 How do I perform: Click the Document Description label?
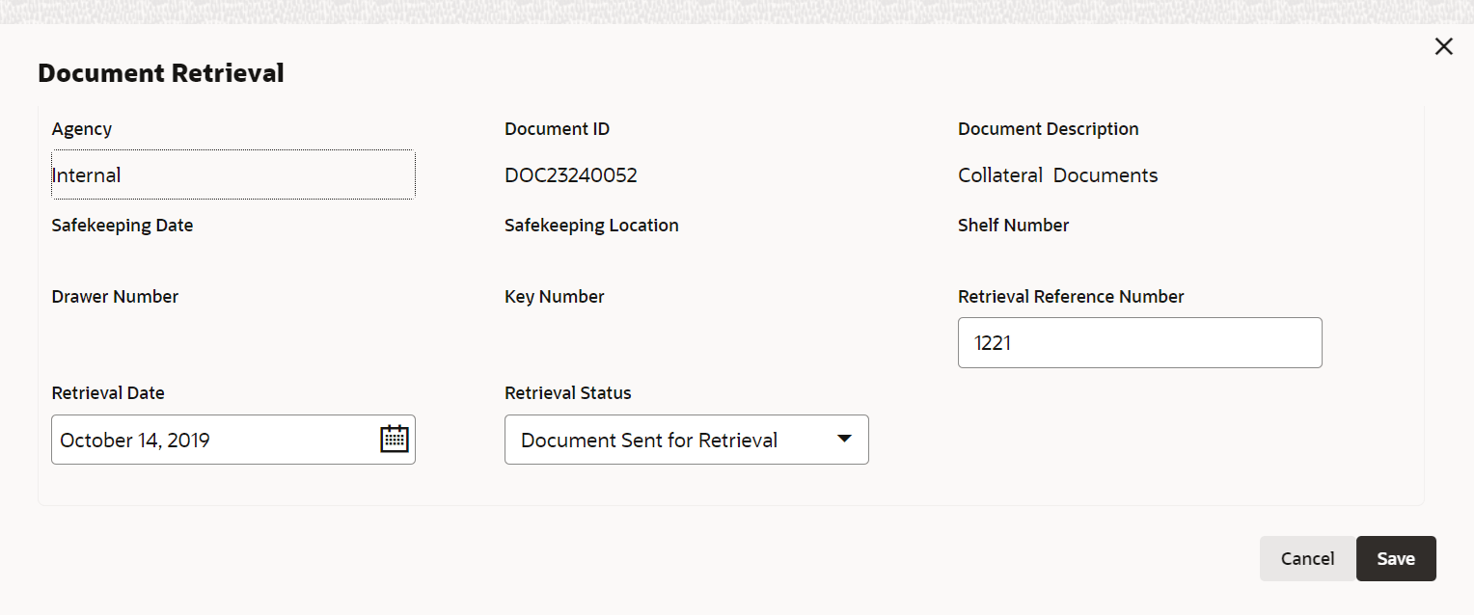click(1049, 129)
